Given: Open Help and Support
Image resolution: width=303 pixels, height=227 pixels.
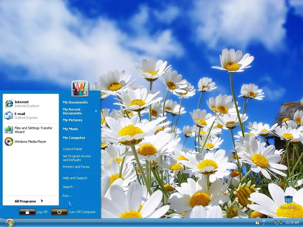Looking at the screenshot, I should coord(75,178).
